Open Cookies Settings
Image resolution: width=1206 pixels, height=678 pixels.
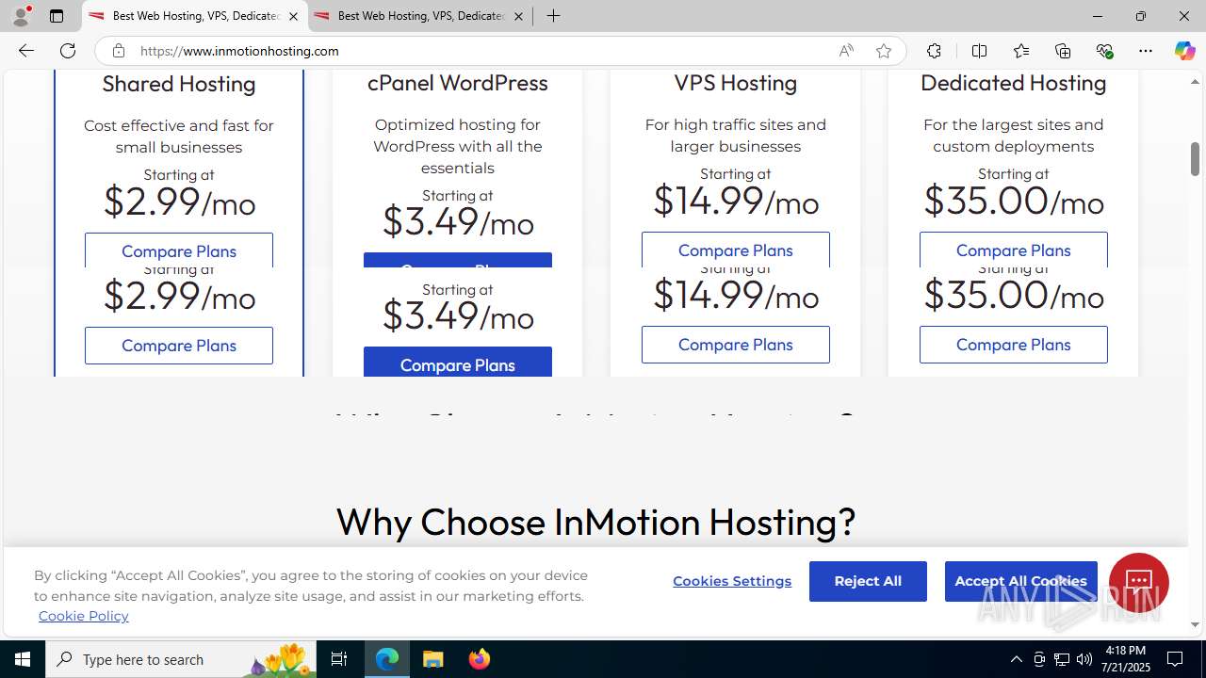click(x=732, y=581)
